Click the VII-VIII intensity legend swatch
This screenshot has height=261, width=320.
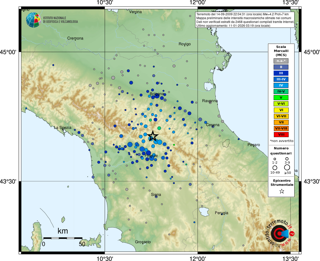click(x=281, y=128)
